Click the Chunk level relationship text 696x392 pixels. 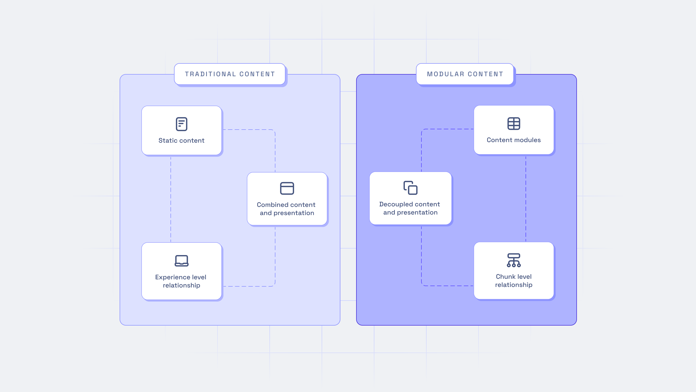tap(514, 281)
